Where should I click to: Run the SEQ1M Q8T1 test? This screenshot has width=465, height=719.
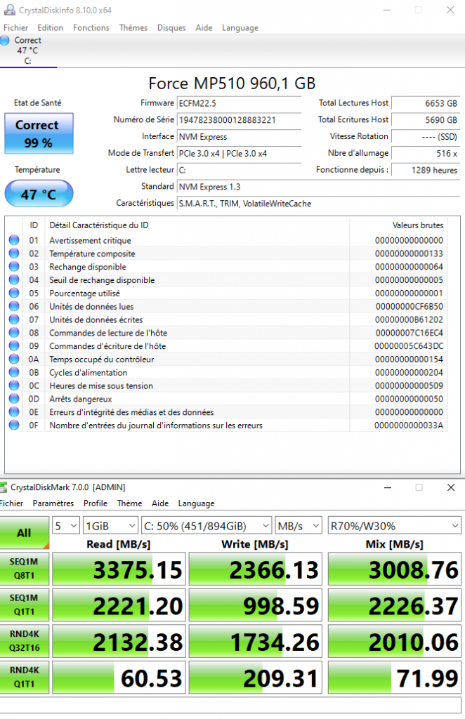point(25,569)
